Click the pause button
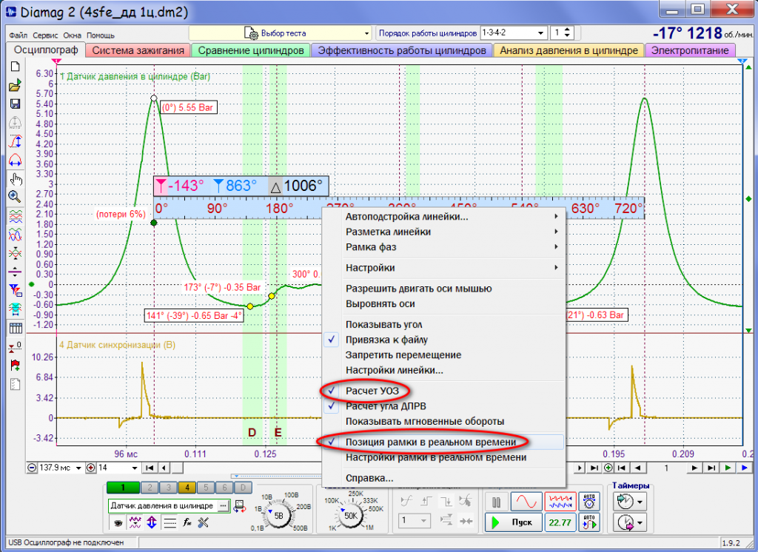This screenshot has height=552, width=758. click(497, 501)
